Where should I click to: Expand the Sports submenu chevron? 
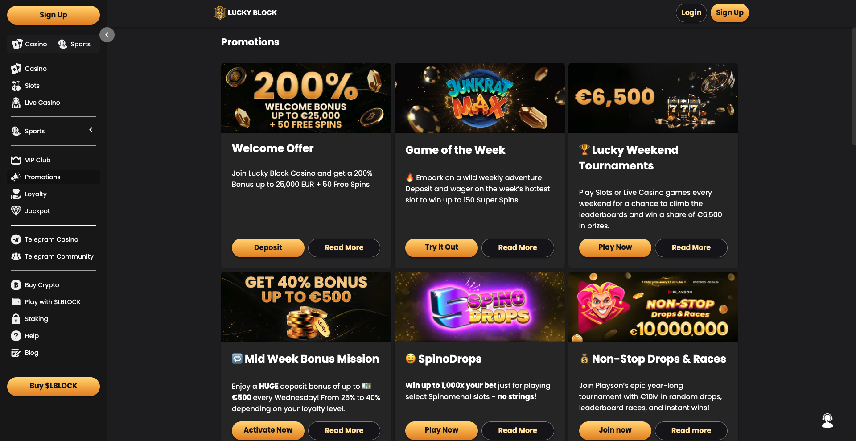pyautogui.click(x=91, y=130)
